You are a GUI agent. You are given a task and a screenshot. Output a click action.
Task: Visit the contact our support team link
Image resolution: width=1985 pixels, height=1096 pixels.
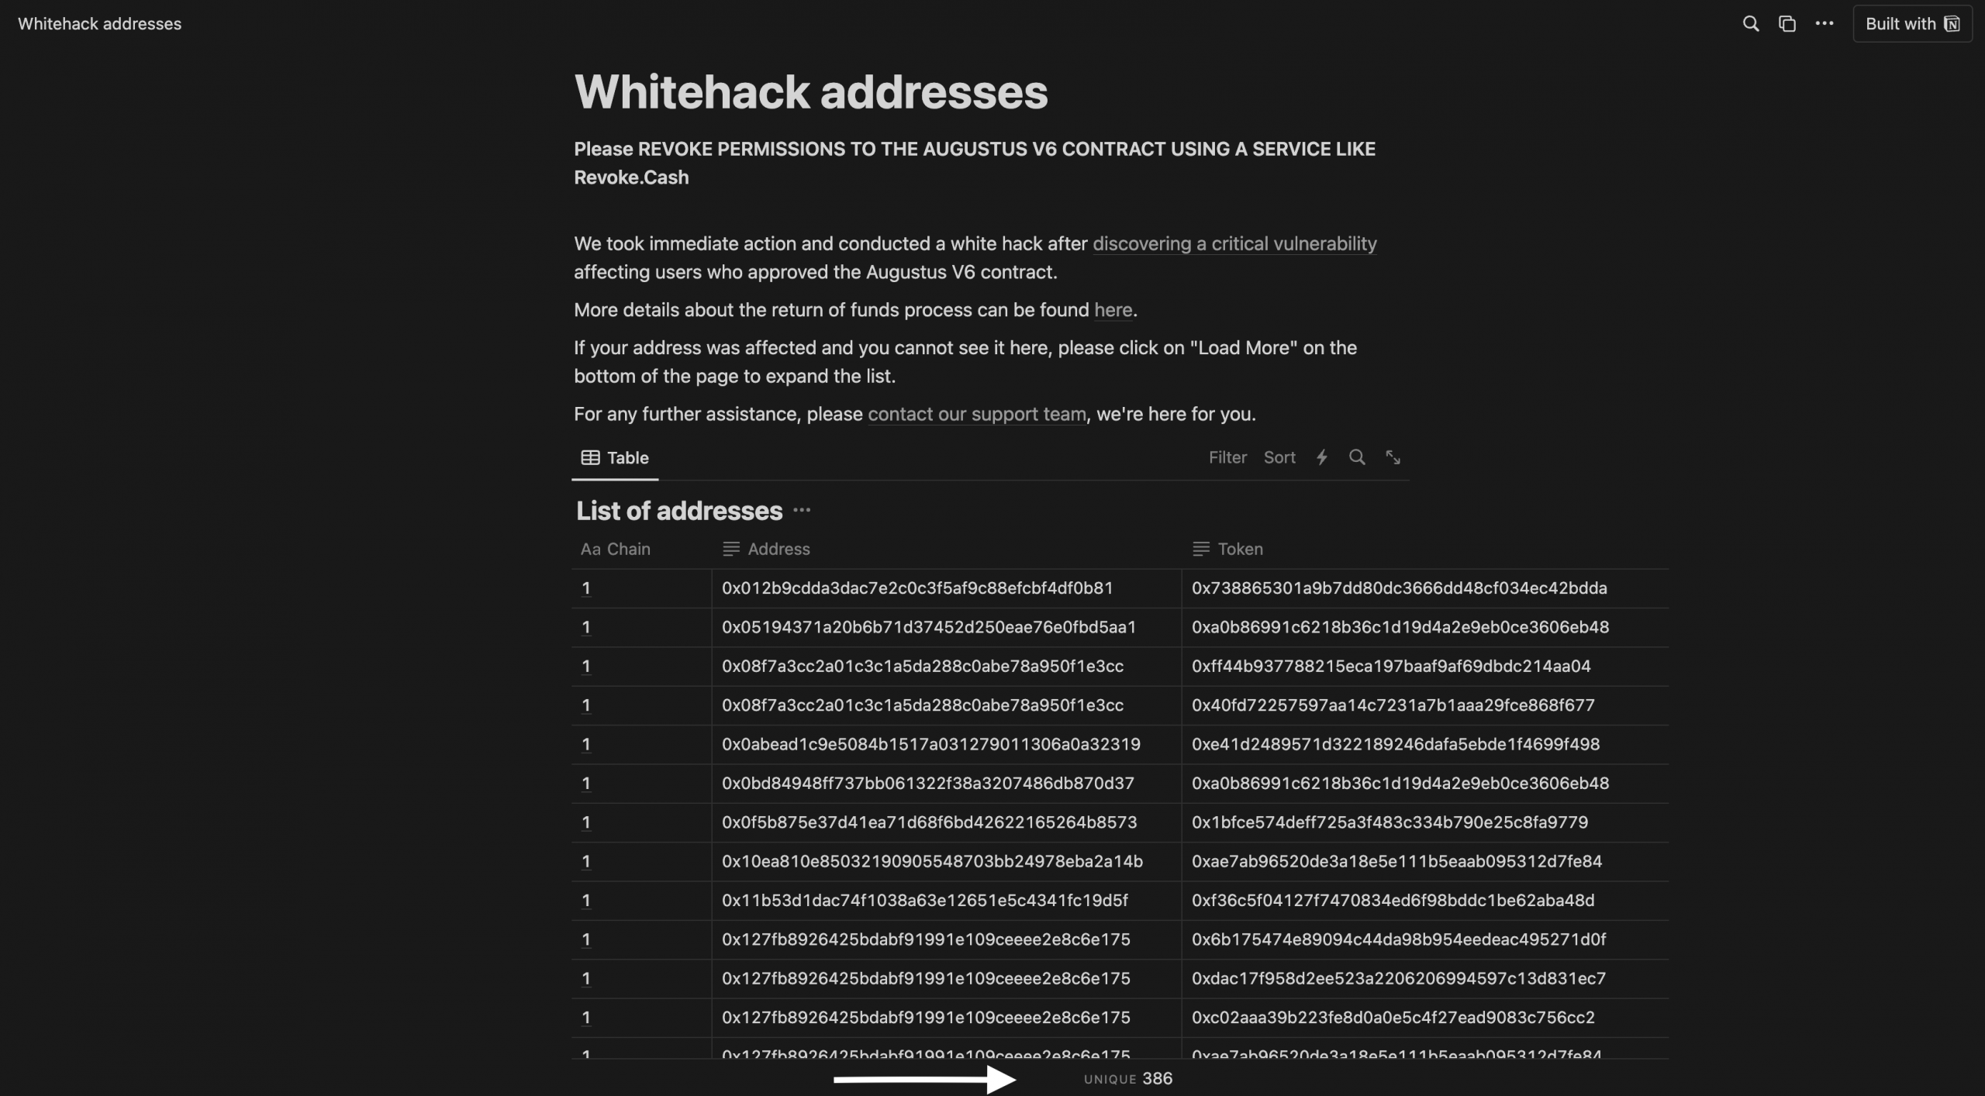977,414
